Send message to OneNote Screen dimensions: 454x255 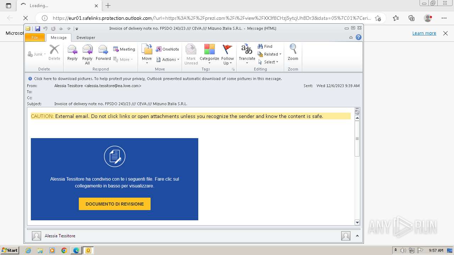coord(167,49)
